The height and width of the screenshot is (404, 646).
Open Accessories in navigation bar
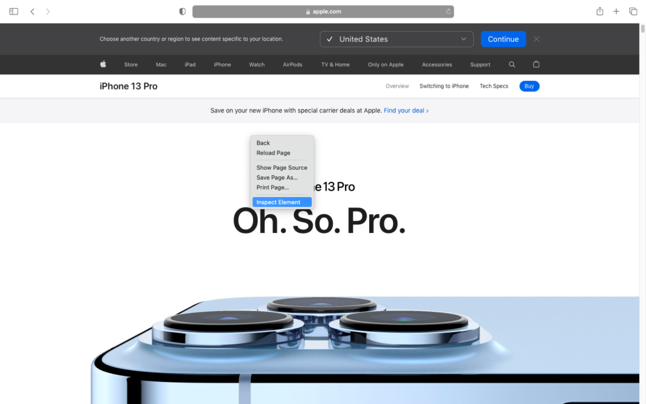coord(437,64)
